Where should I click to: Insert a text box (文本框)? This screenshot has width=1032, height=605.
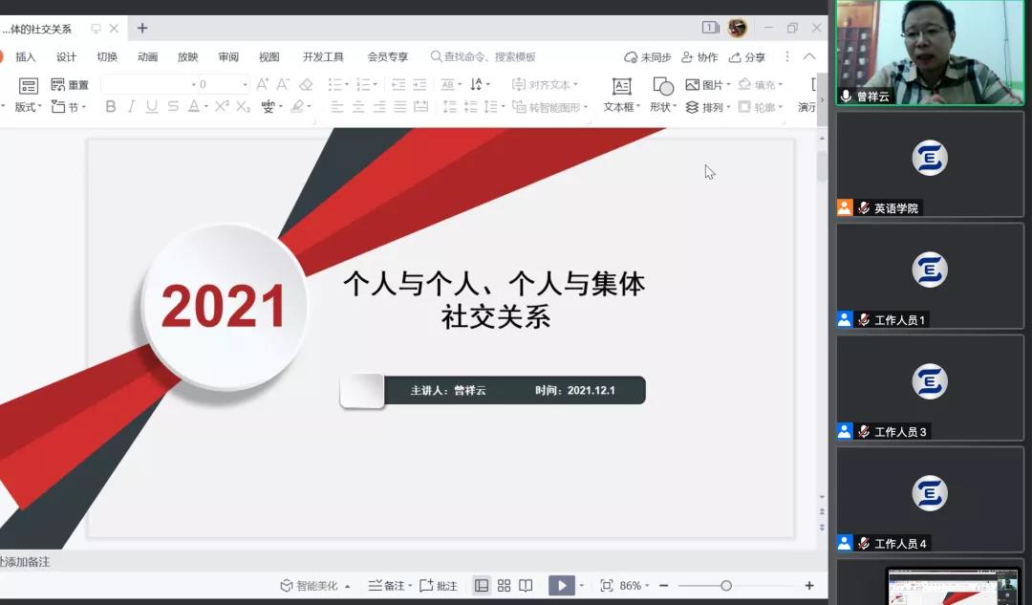click(621, 95)
